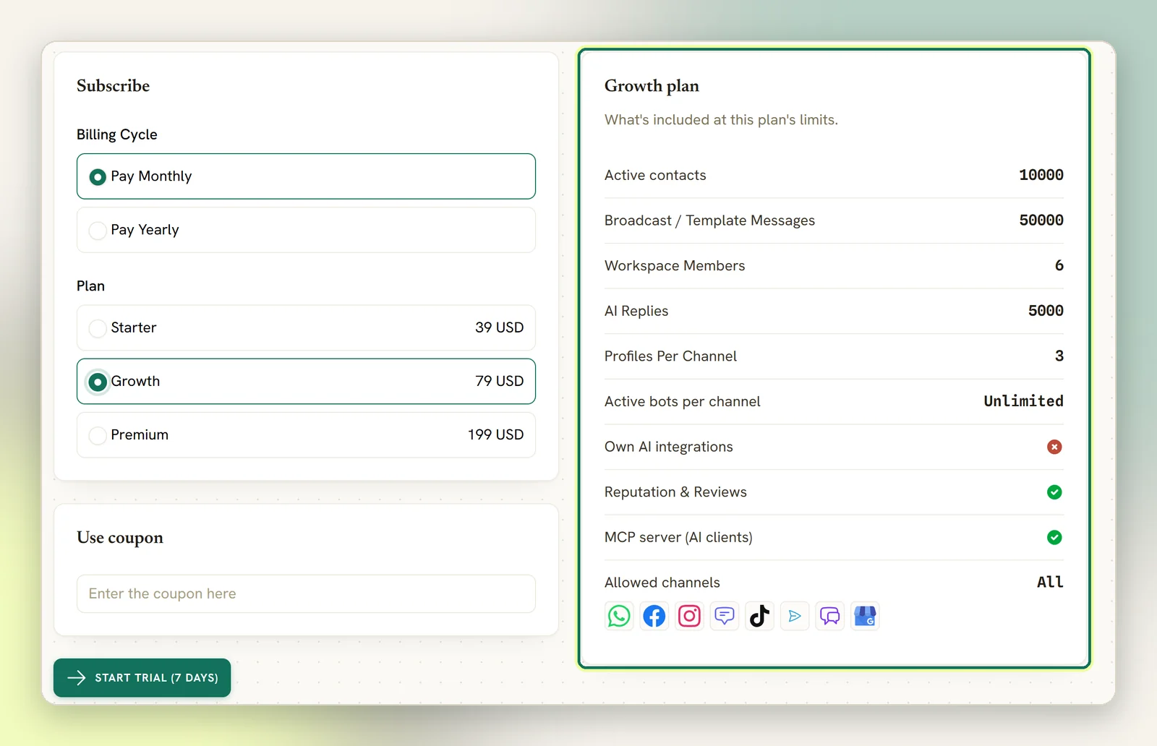This screenshot has width=1157, height=746.
Task: Click the green check beside MCP server
Action: (1054, 537)
